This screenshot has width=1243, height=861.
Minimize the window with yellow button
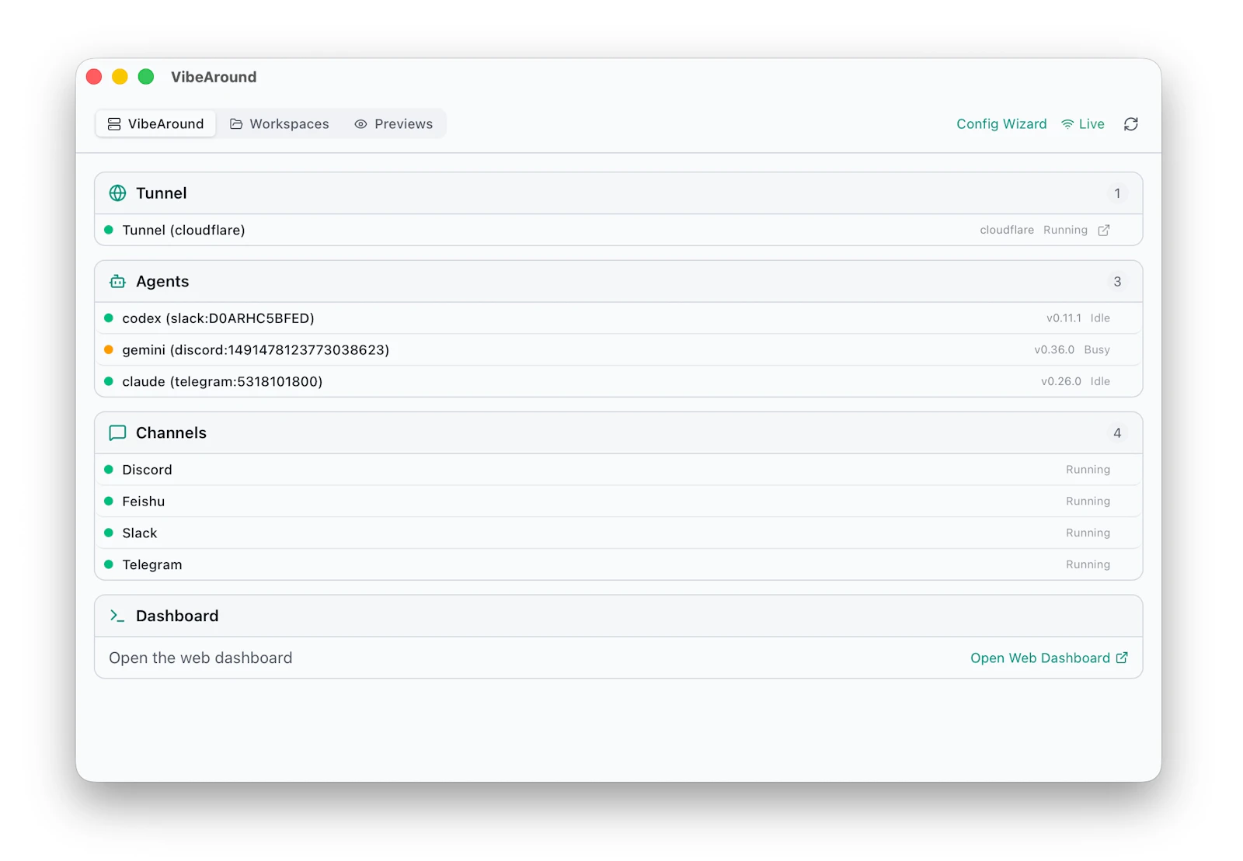point(120,77)
